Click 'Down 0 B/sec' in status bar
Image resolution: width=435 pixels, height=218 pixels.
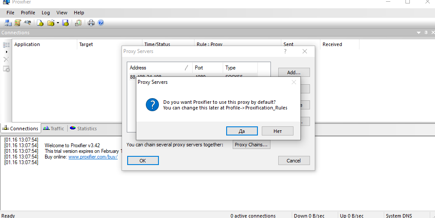point(309,215)
